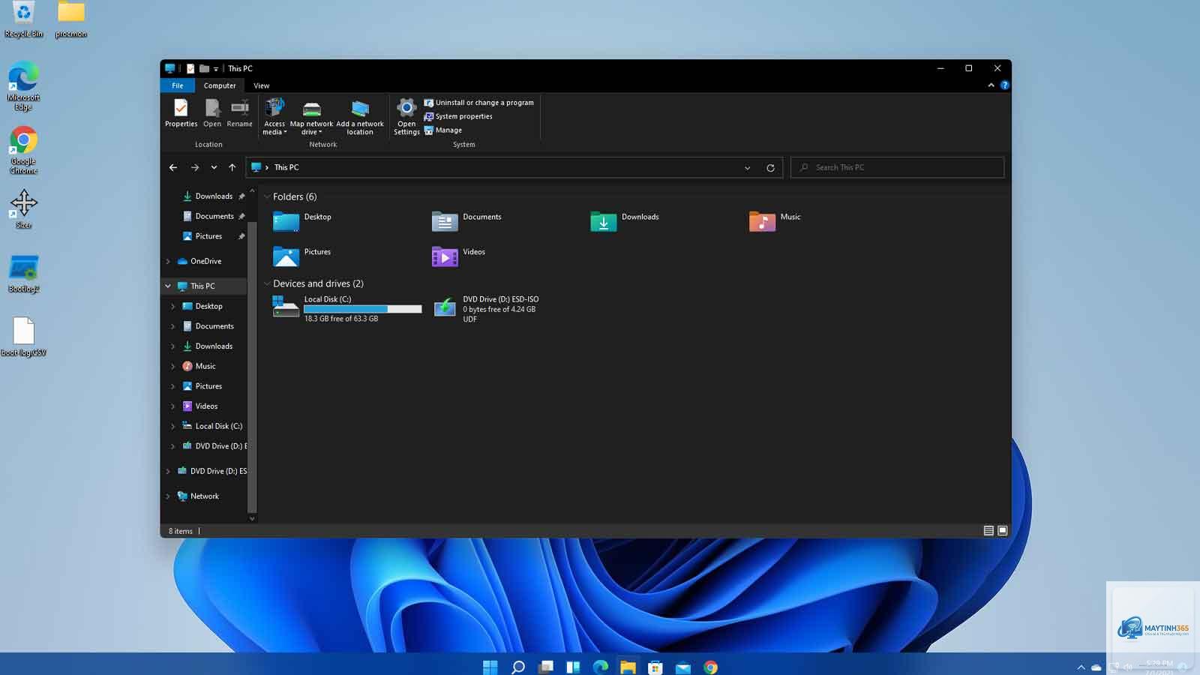1200x675 pixels.
Task: Collapse the Folders (6) group
Action: (x=267, y=196)
